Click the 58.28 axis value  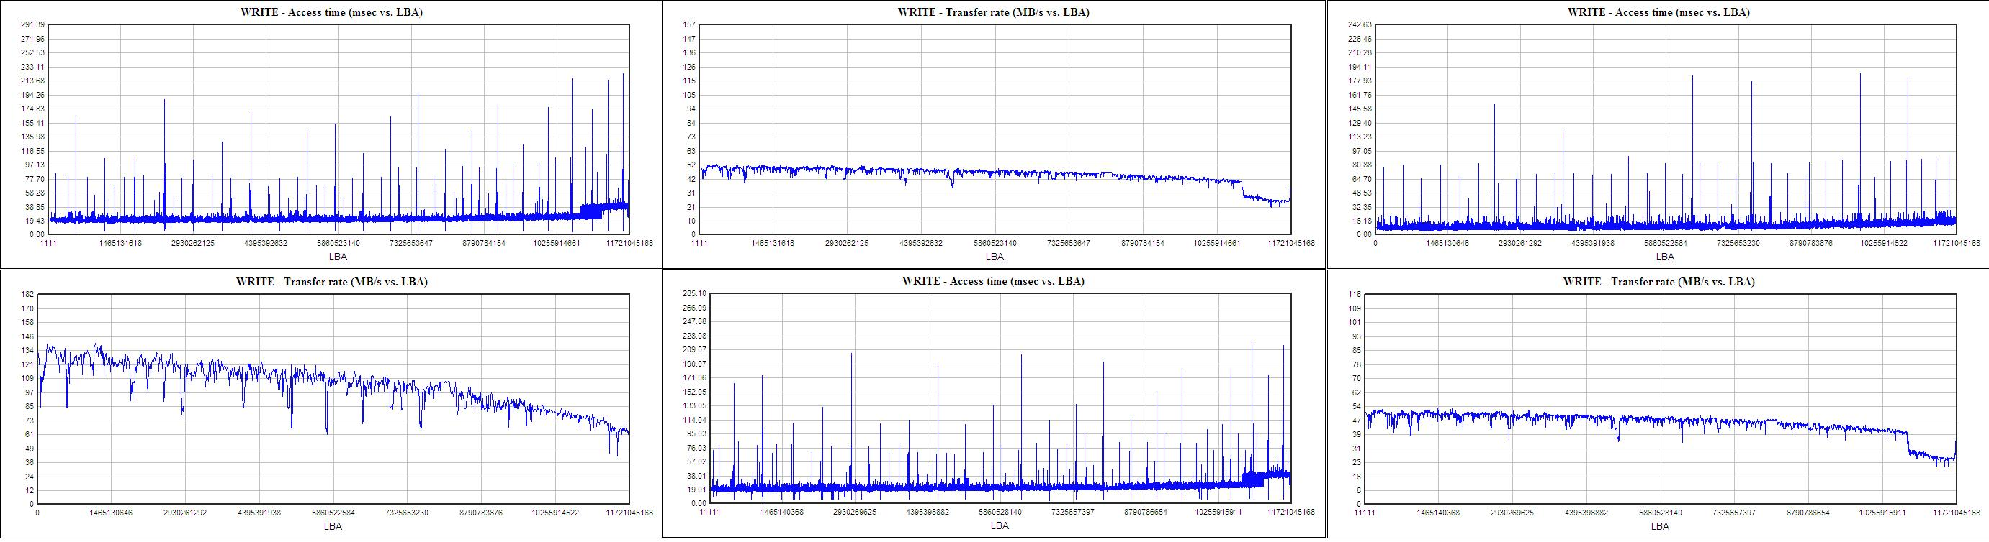(35, 192)
